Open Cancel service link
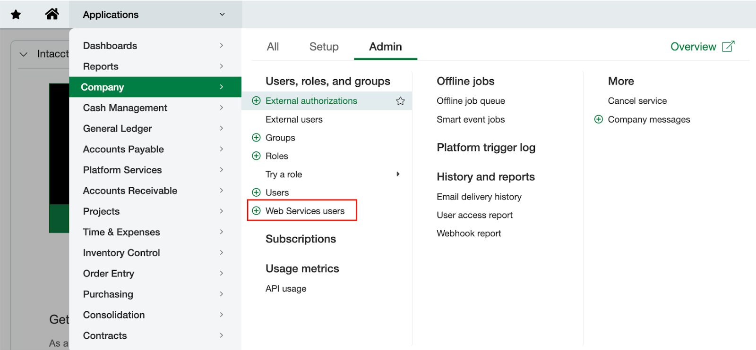The width and height of the screenshot is (756, 350). [x=637, y=101]
